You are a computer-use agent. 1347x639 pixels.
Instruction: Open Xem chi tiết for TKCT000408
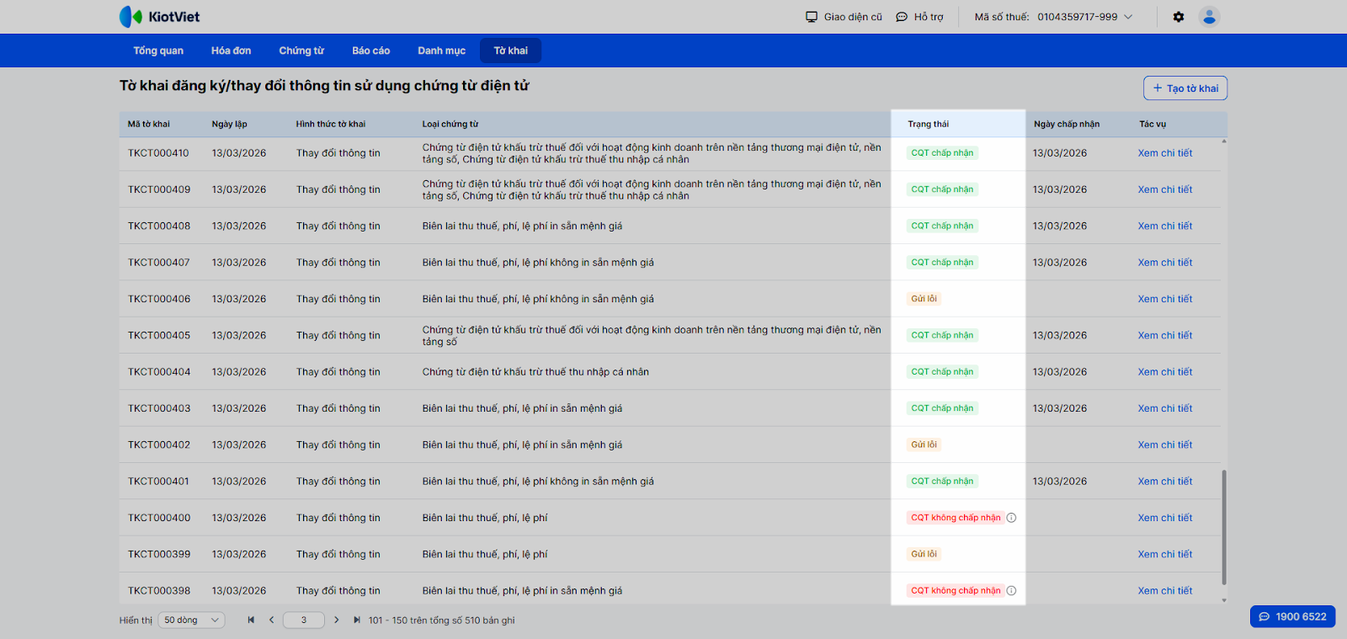(x=1165, y=226)
